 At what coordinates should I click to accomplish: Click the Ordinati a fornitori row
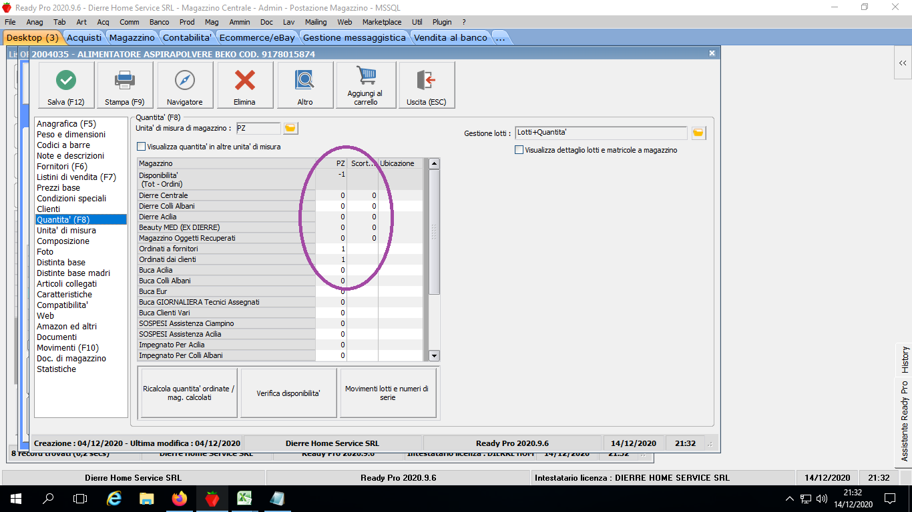280,249
